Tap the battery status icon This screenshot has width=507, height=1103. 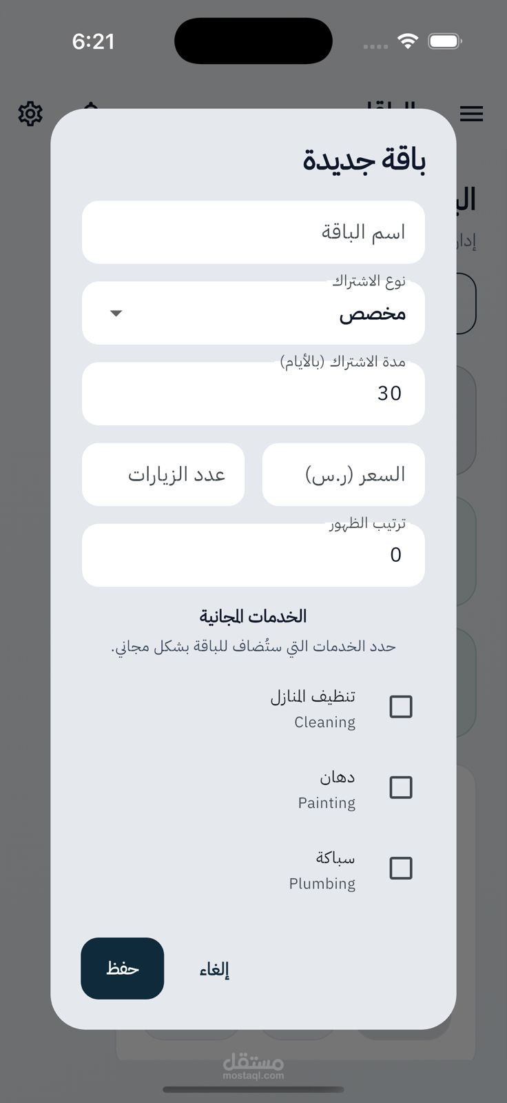tap(444, 41)
